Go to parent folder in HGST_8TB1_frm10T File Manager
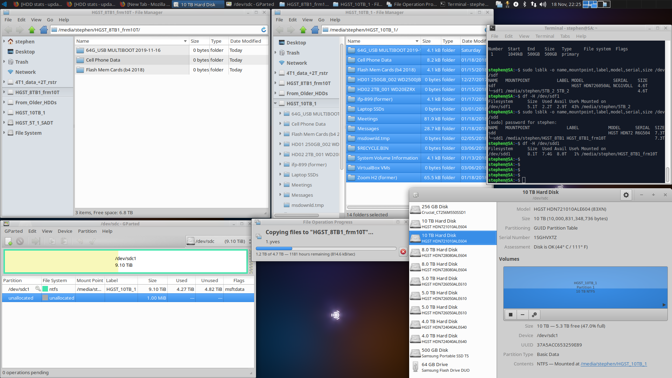672x378 pixels. point(32,30)
